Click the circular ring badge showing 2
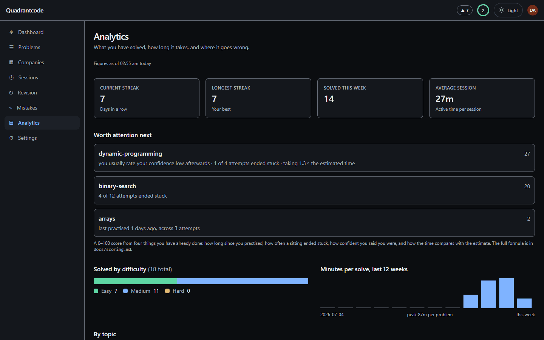Image resolution: width=544 pixels, height=340 pixels. pyautogui.click(x=483, y=10)
